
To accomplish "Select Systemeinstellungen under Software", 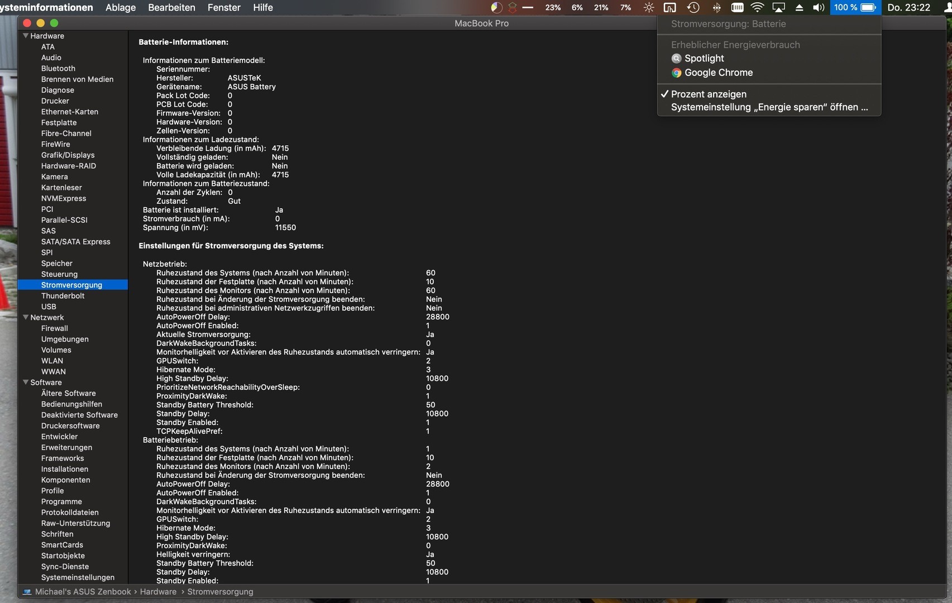I will click(x=78, y=577).
